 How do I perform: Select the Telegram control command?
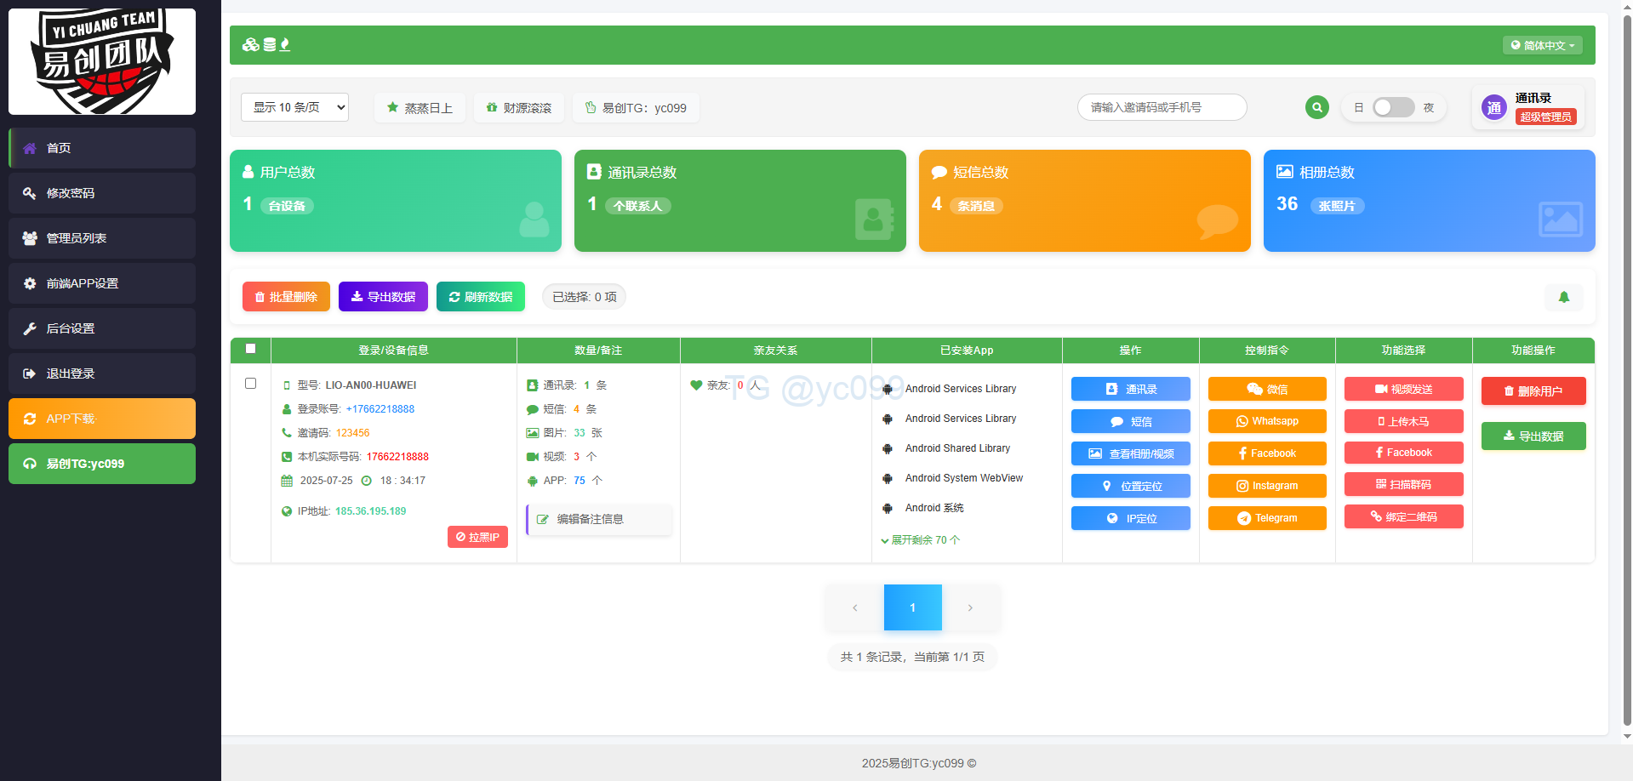[1266, 517]
